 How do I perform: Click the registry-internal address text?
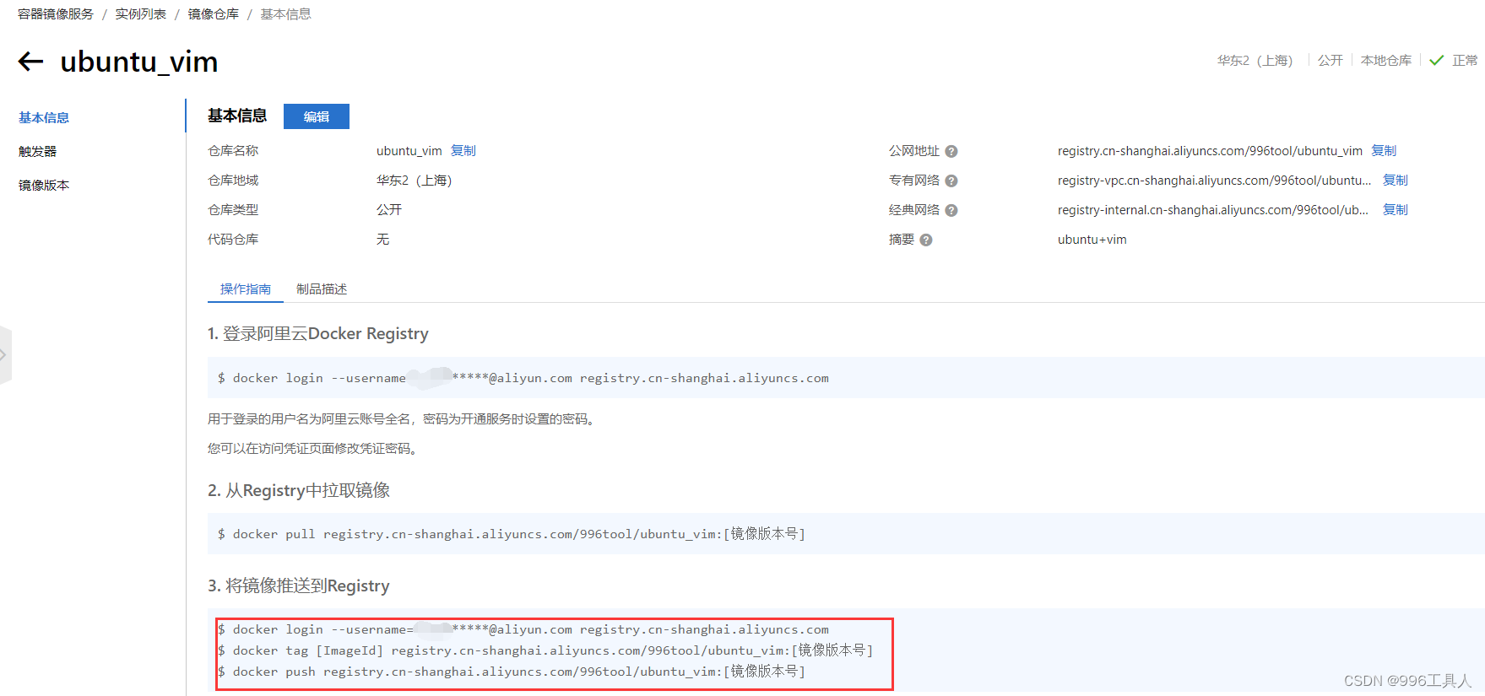[x=1213, y=210]
